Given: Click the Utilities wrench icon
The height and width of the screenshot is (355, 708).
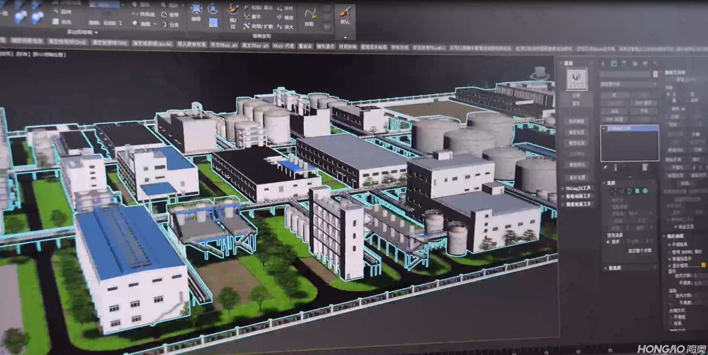Looking at the screenshot, I should (656, 64).
